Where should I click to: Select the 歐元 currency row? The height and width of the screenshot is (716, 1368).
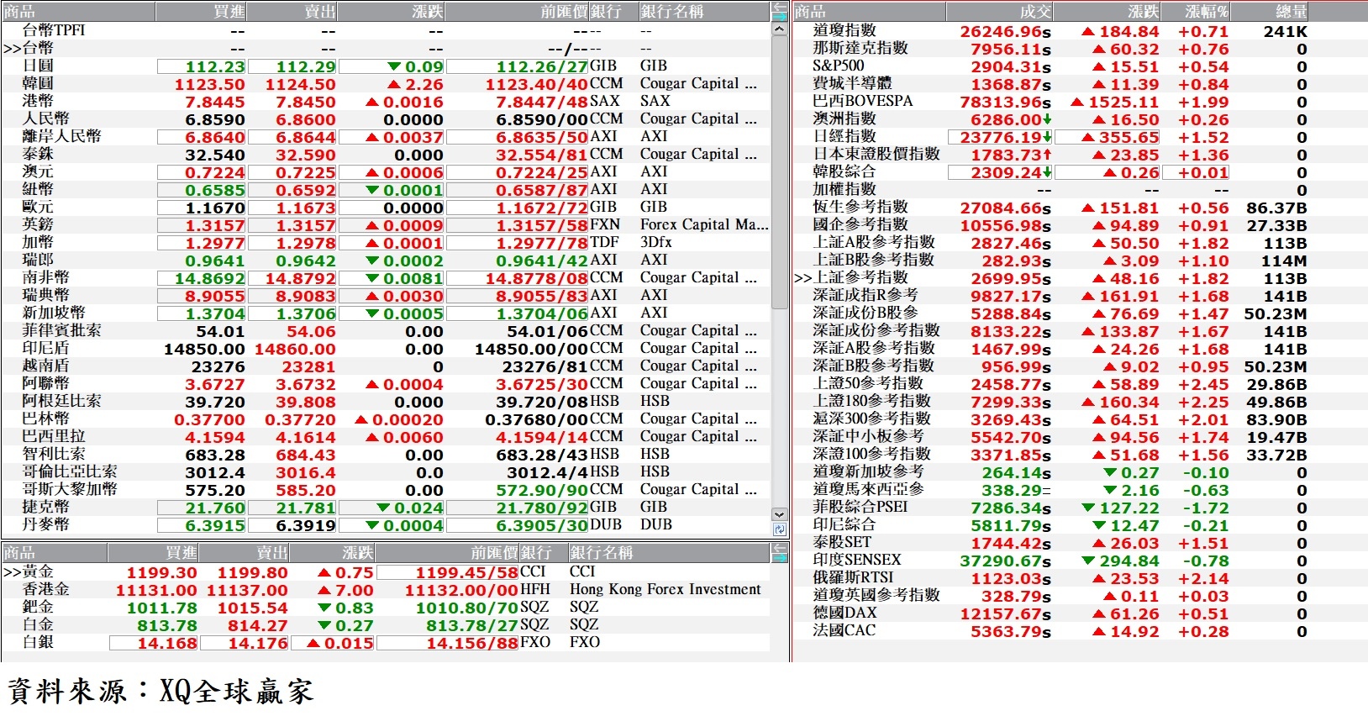point(386,207)
